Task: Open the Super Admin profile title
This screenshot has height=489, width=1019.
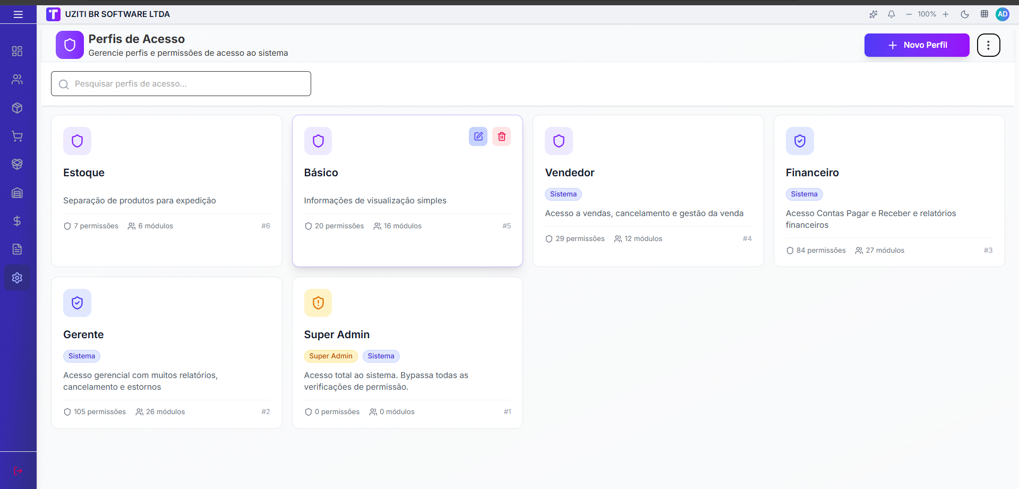Action: [x=337, y=334]
